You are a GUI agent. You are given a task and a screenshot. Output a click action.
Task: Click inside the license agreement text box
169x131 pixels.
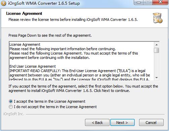tap(82, 61)
